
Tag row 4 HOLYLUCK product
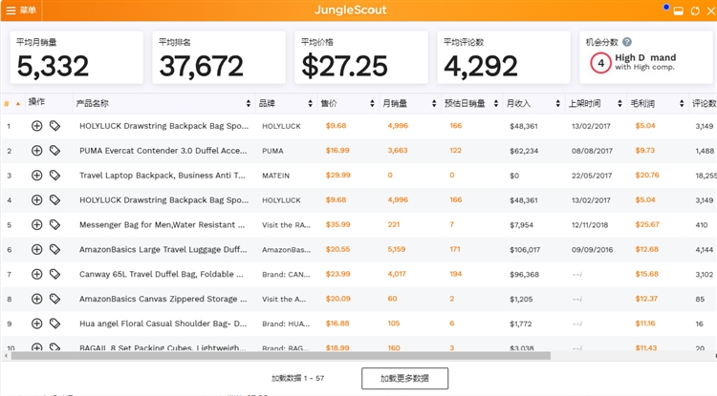coord(54,199)
